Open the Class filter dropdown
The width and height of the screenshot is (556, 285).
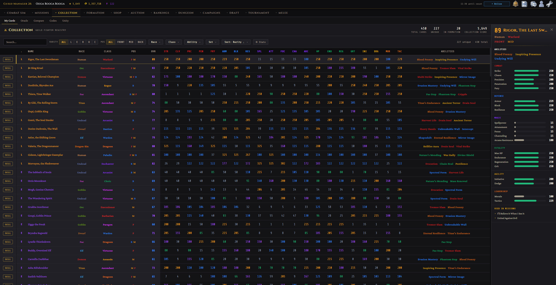173,42
